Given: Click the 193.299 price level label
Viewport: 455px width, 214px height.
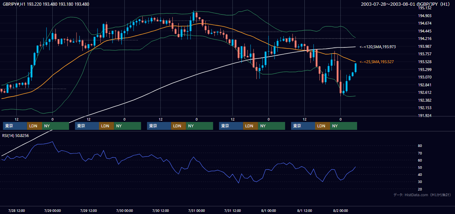Looking at the screenshot, I should coord(425,70).
